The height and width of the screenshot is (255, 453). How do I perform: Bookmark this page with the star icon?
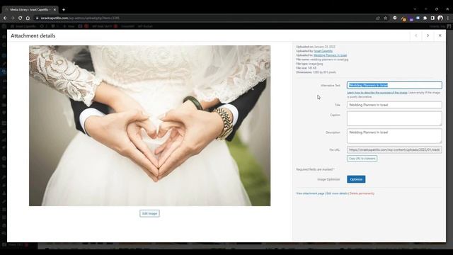385,18
